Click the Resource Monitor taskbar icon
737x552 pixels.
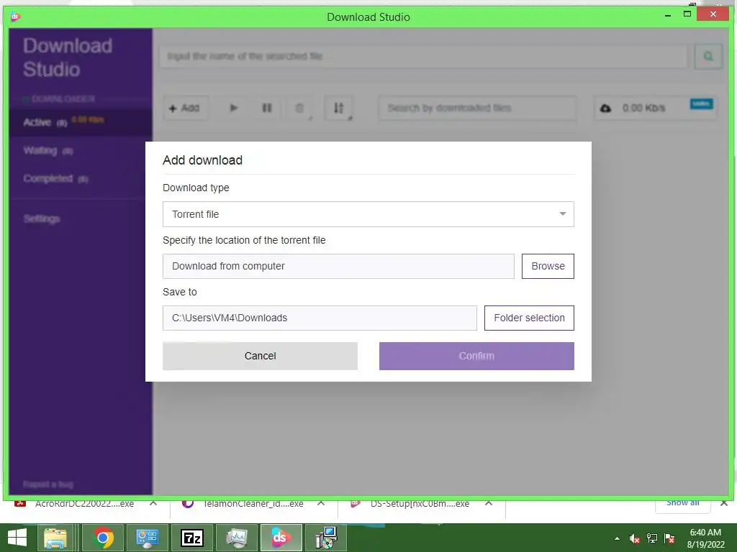tap(236, 538)
